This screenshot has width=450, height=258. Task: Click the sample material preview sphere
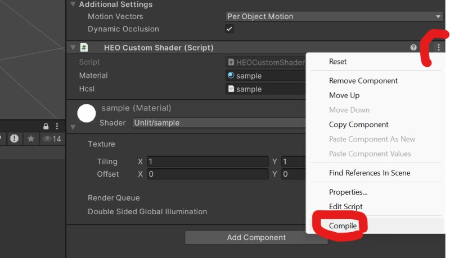click(87, 113)
